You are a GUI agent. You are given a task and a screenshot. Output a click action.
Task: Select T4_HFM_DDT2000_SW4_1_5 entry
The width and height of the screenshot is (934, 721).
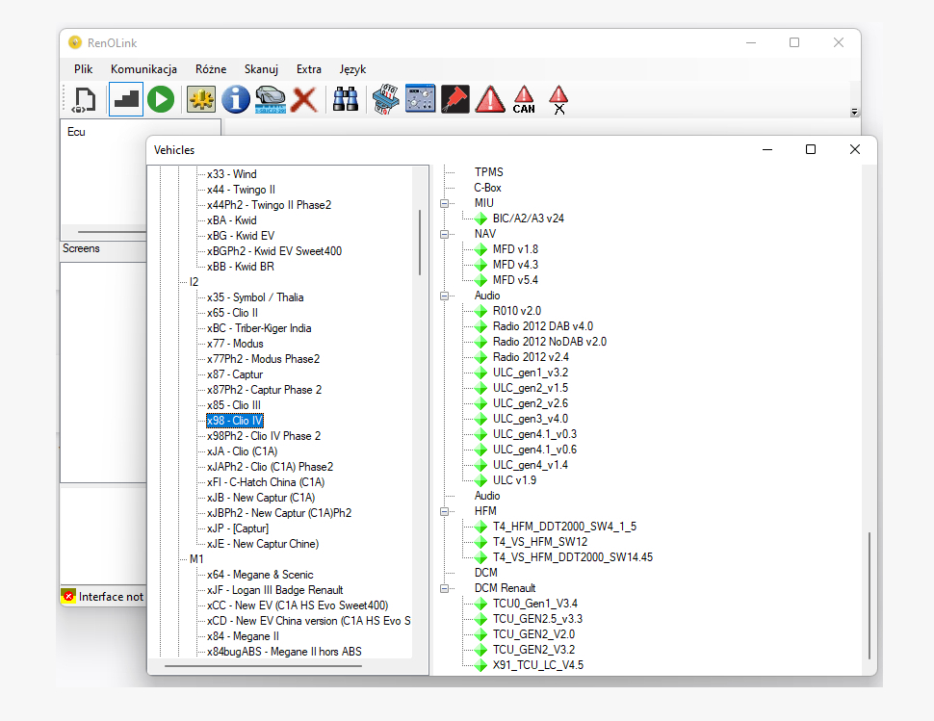point(564,527)
